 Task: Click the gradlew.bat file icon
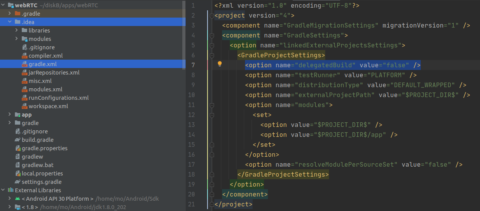coord(18,165)
